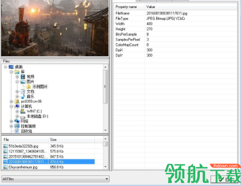This screenshot has width=241, height=186.
Task: Click the 控制面板 control panel icon
Action: point(17,126)
